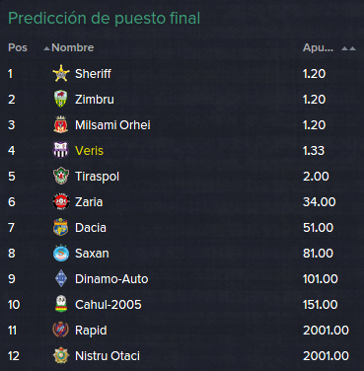Sort table by Nombre column header
The height and width of the screenshot is (371, 364).
pos(73,47)
